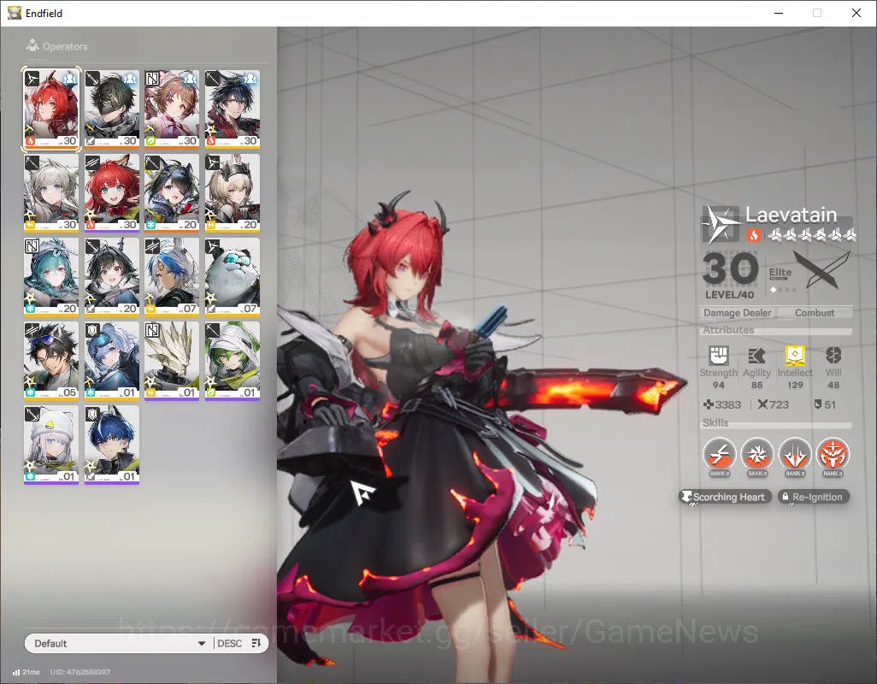Screen dimensions: 877x684
Task: Click the yellow Intellect attribute icon
Action: coord(795,356)
